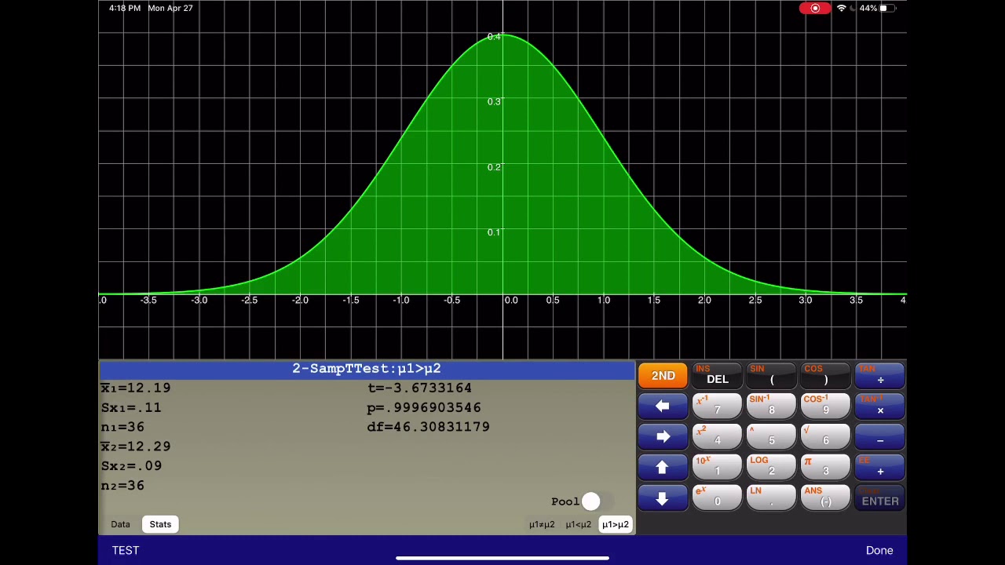
Task: Select the x̄1=12.19 field
Action: pyautogui.click(x=135, y=388)
